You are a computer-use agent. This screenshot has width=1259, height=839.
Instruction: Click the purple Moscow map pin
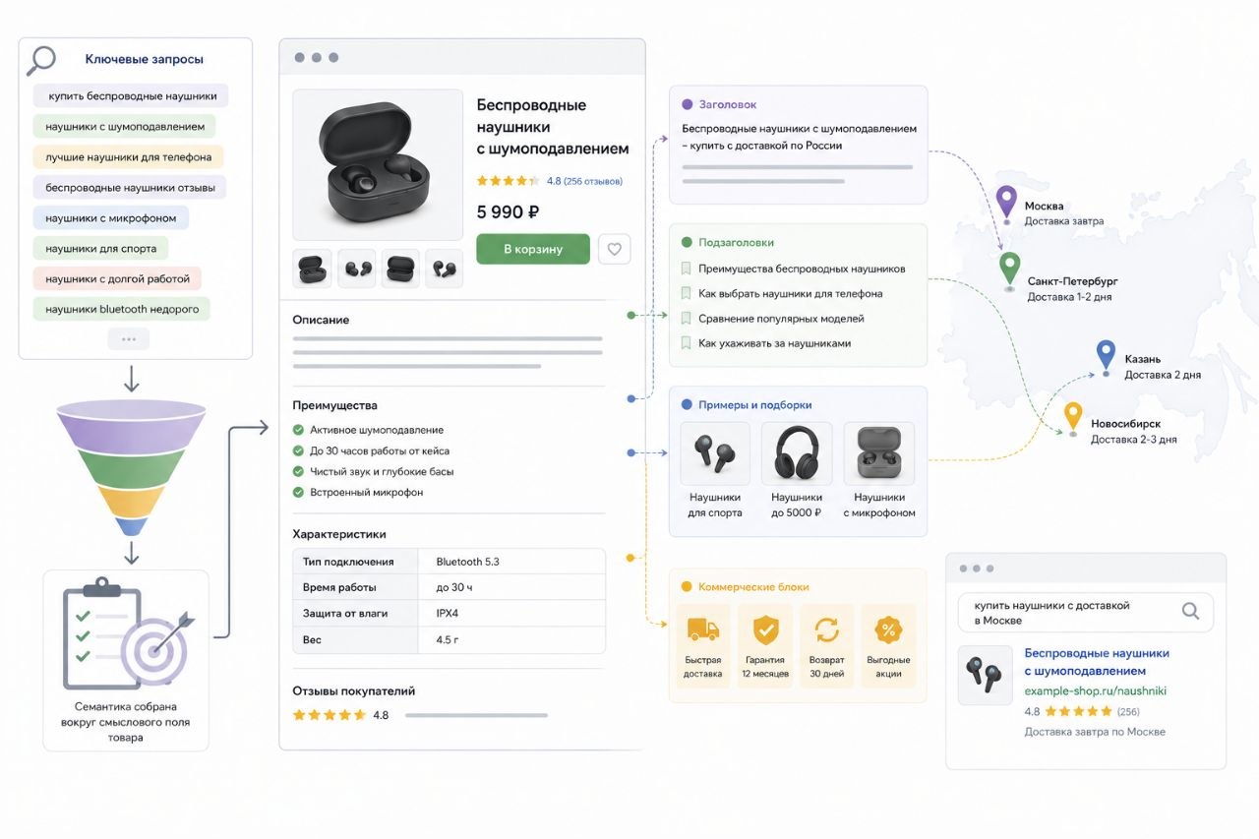point(1005,204)
